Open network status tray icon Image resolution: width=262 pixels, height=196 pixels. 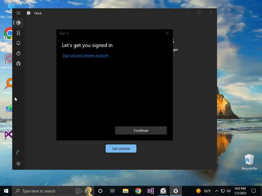[x=223, y=191]
